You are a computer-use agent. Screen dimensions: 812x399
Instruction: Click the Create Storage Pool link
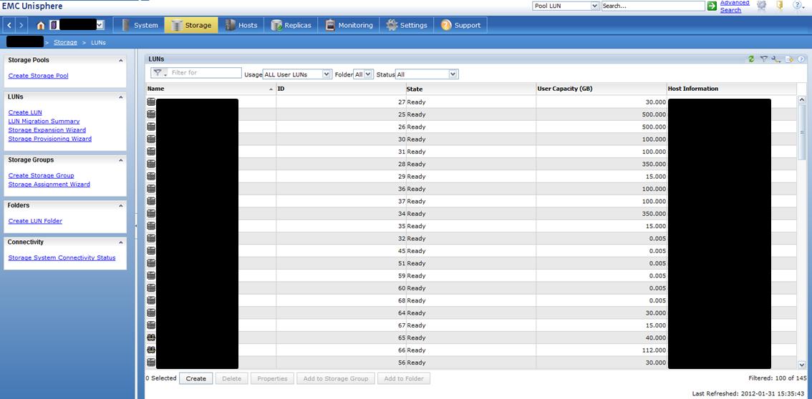point(39,76)
